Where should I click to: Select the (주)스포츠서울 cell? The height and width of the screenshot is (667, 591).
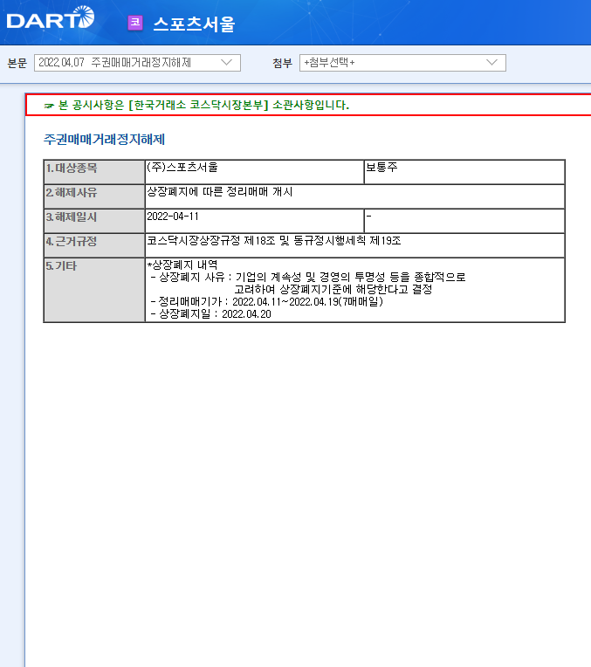click(x=254, y=172)
